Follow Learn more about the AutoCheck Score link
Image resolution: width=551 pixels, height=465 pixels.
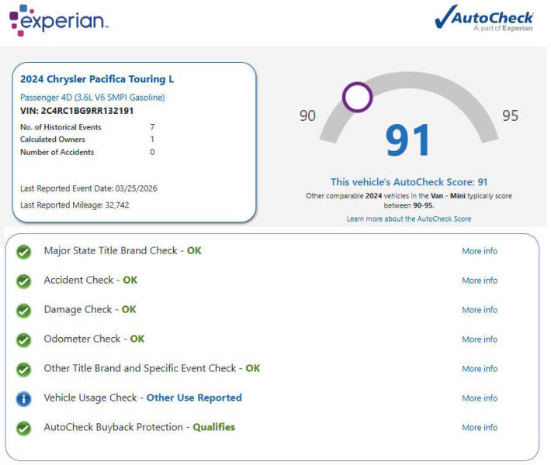409,219
